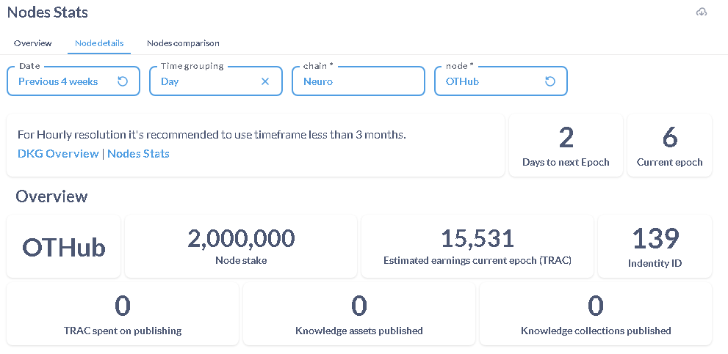This screenshot has height=354, width=728.
Task: Click the cloud download icon
Action: click(702, 12)
